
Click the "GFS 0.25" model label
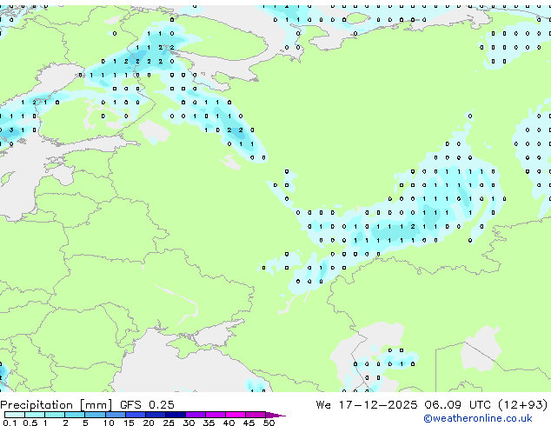pyautogui.click(x=147, y=404)
